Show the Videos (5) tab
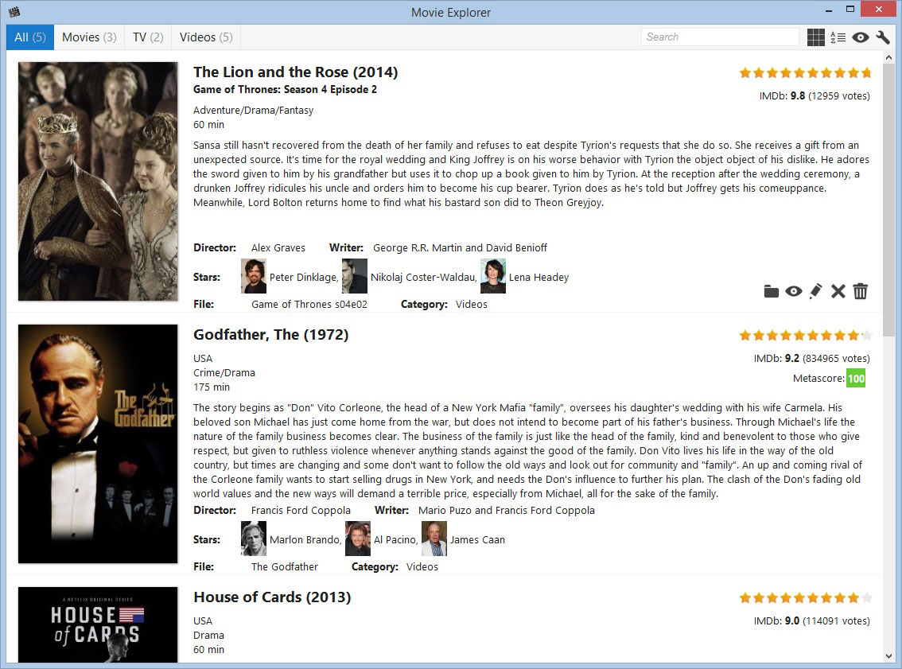 [x=206, y=37]
